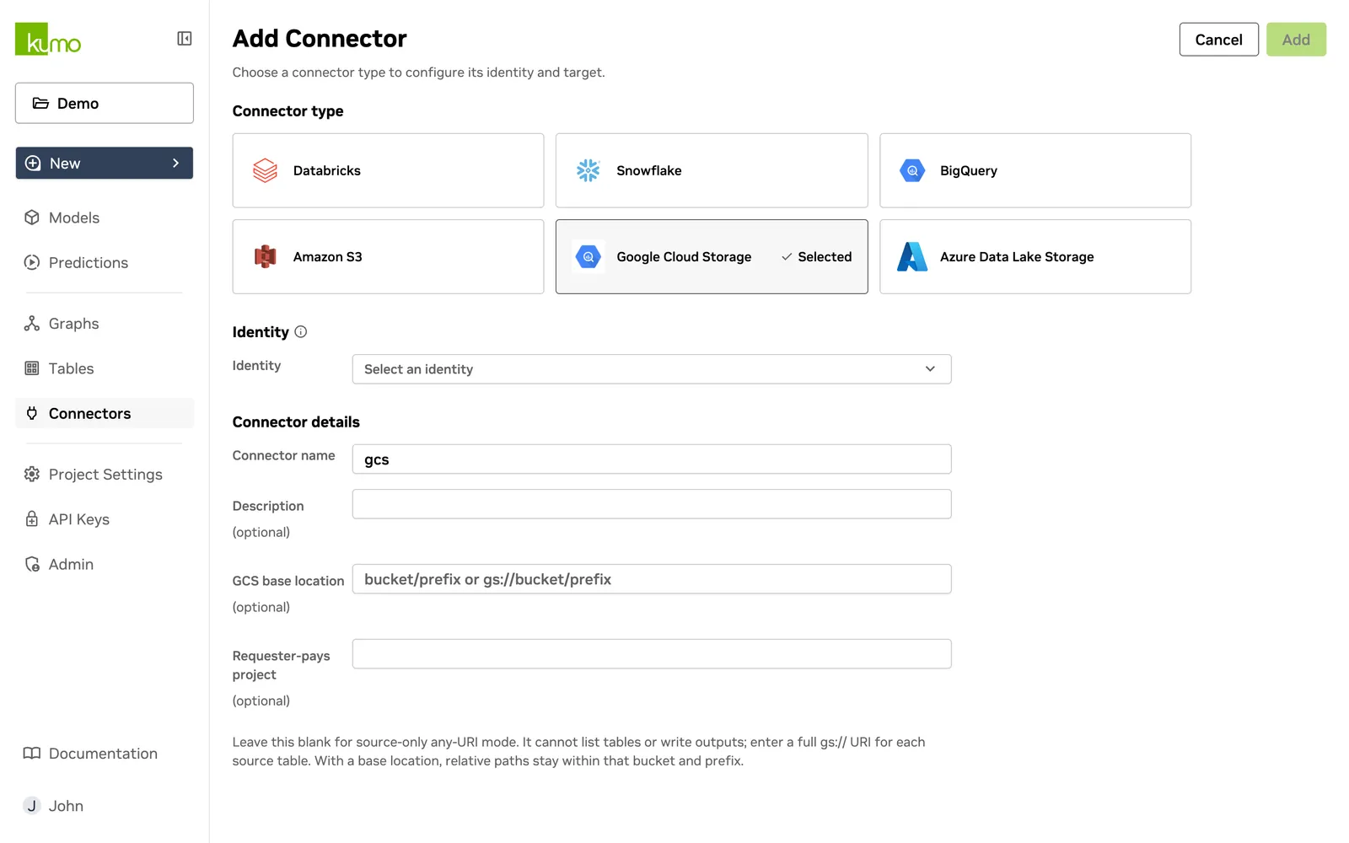
Task: Click the Models cube icon
Action: (32, 217)
